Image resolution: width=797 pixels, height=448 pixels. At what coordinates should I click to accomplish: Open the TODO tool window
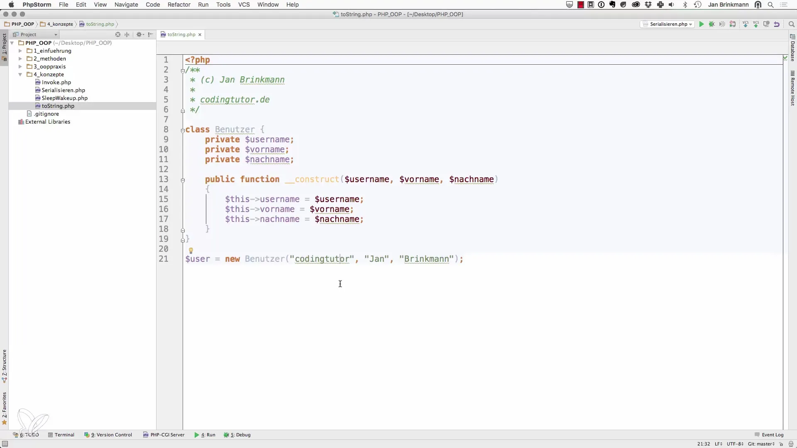point(26,435)
